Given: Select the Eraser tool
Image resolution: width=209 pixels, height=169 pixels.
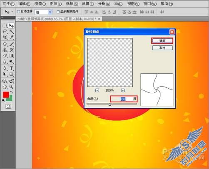Looking at the screenshot, I should tap(5, 56).
